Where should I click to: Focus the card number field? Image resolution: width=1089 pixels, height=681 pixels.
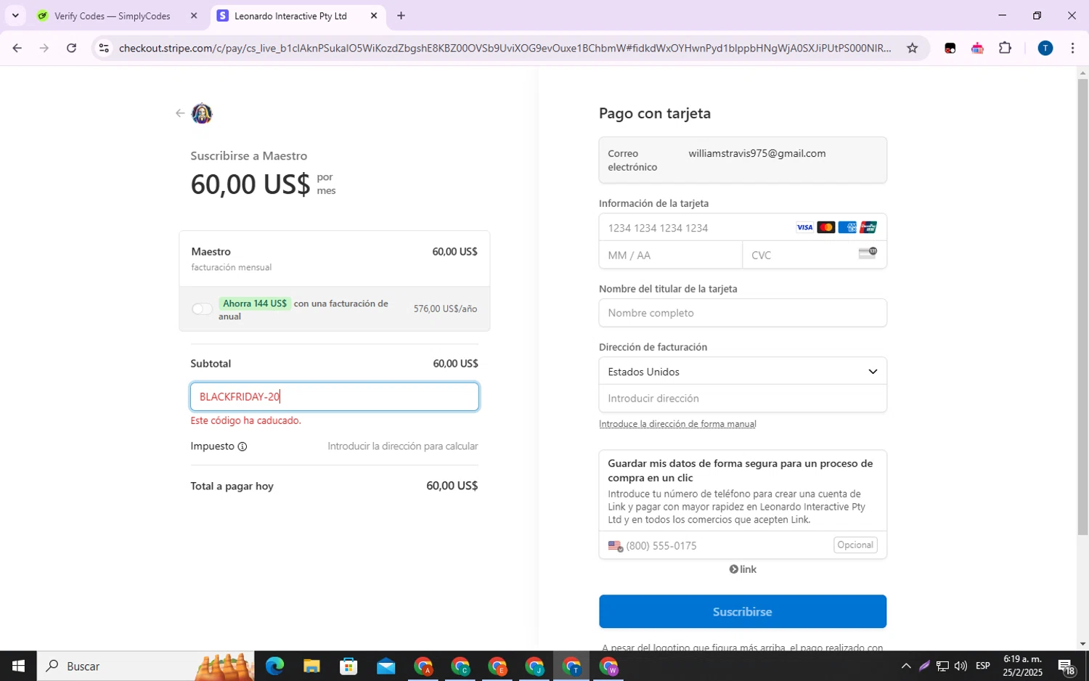click(x=742, y=228)
